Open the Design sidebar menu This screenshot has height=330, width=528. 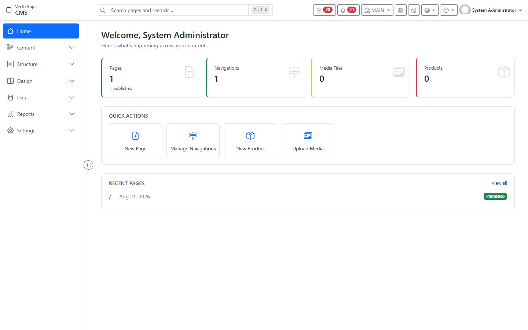(x=41, y=81)
